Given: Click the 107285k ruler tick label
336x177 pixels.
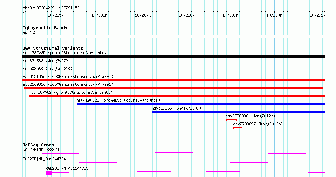Looking at the screenshot, I should pos(55,15).
